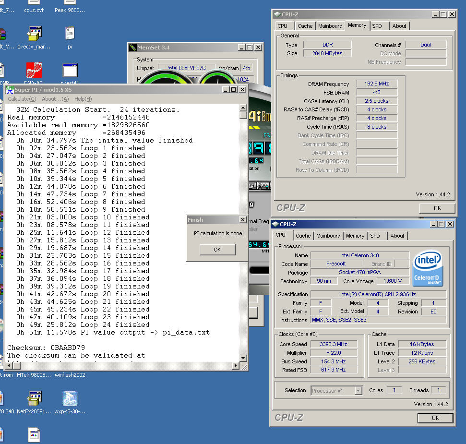Open the wxp-j5-30 desktop icon
This screenshot has width=466, height=444.
click(x=70, y=398)
